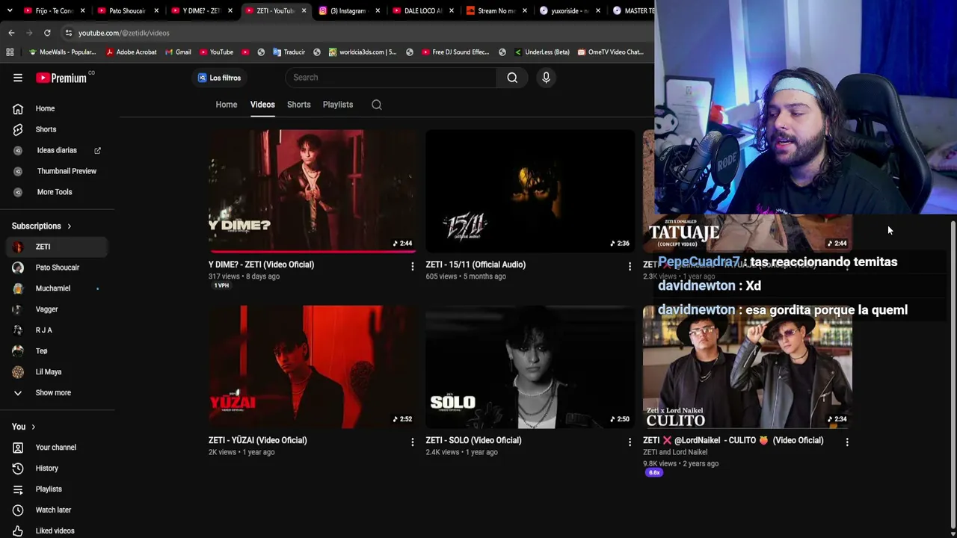957x538 pixels.
Task: Open title ZETI - 15/11 (Official Audio)
Action: pyautogui.click(x=476, y=265)
